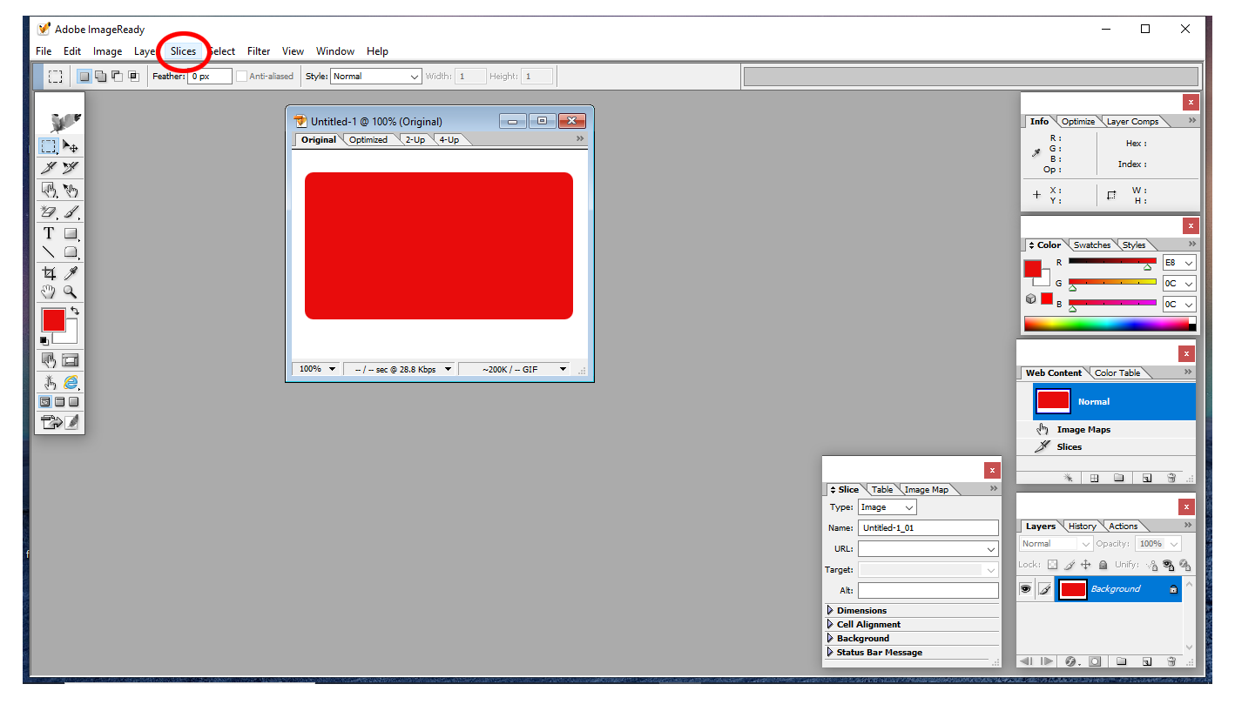Open the Style dropdown set to Normal
Viewport: 1235px width, 711px height.
coord(375,77)
